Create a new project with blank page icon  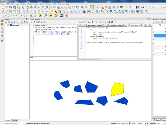3,7
